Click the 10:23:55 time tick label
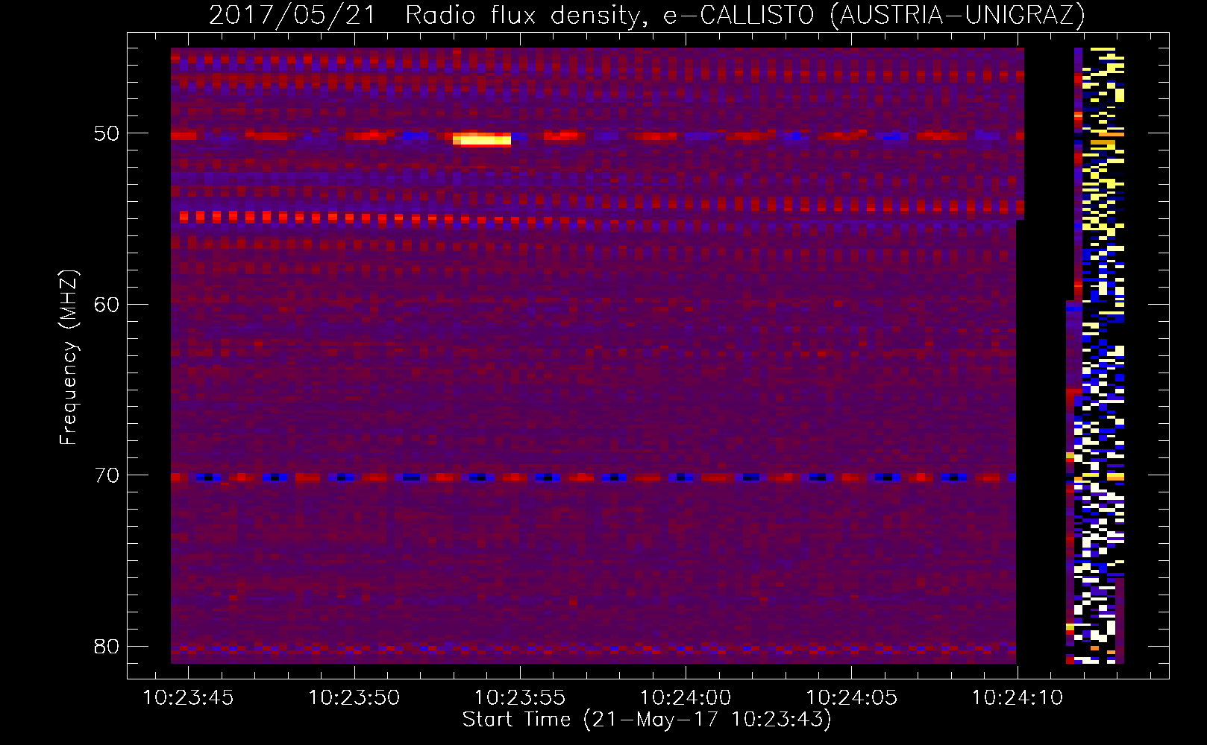The width and height of the screenshot is (1207, 745). point(520,698)
